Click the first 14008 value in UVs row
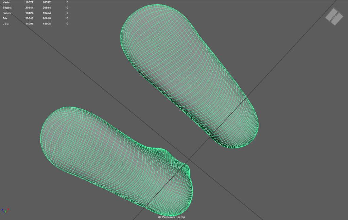 (30, 24)
